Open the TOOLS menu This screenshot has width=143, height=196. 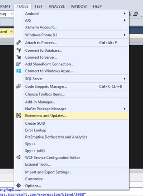click(23, 6)
